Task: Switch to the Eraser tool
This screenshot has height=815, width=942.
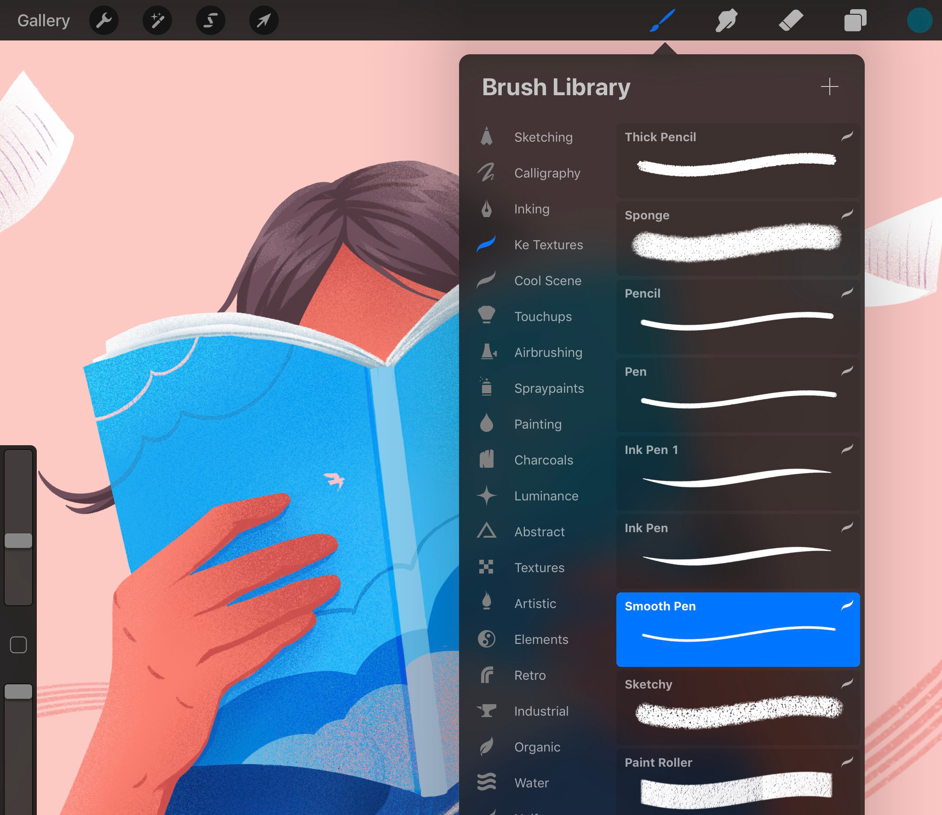Action: (x=788, y=20)
